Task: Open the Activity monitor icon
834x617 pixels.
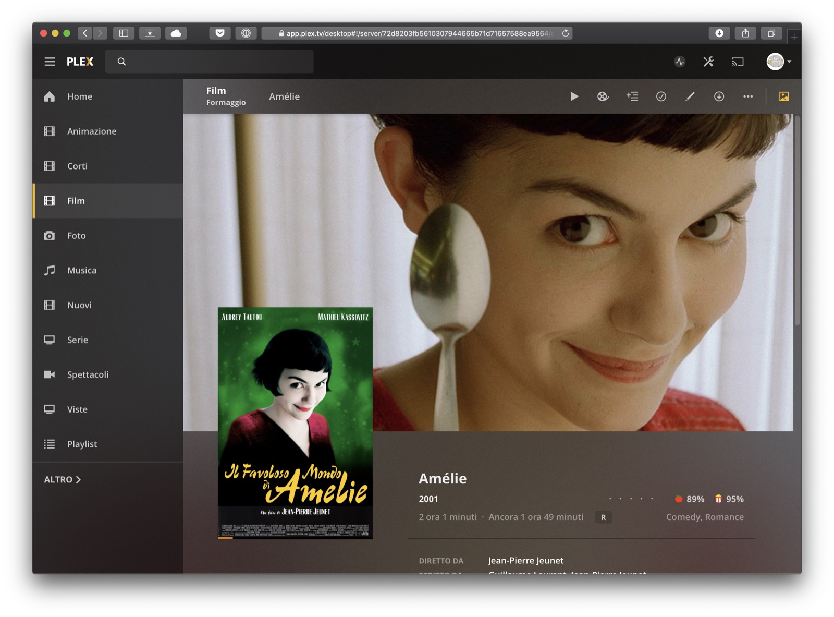Action: (679, 62)
